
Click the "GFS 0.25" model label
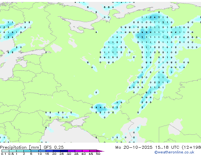[x=54, y=147]
